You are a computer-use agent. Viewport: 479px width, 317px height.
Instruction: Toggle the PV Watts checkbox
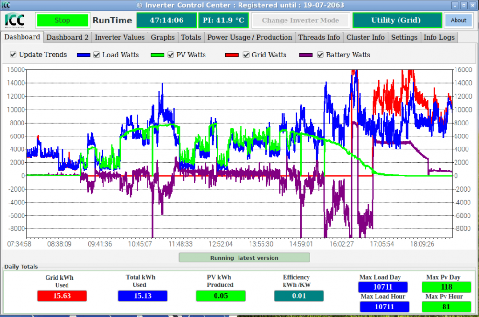point(171,55)
